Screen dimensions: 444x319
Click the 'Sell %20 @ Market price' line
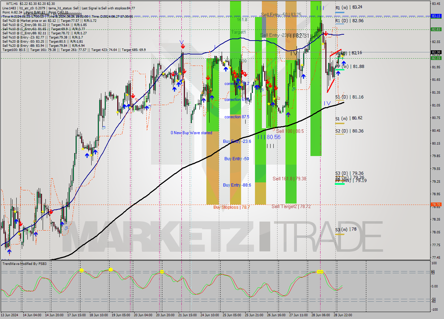[49, 20]
